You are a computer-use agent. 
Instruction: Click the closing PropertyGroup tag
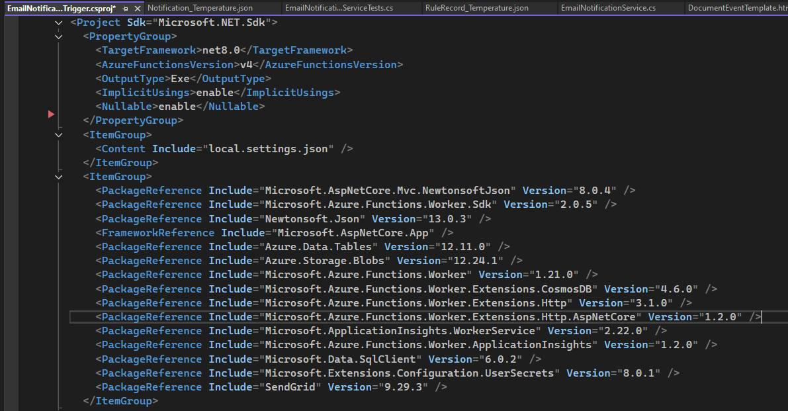(133, 120)
